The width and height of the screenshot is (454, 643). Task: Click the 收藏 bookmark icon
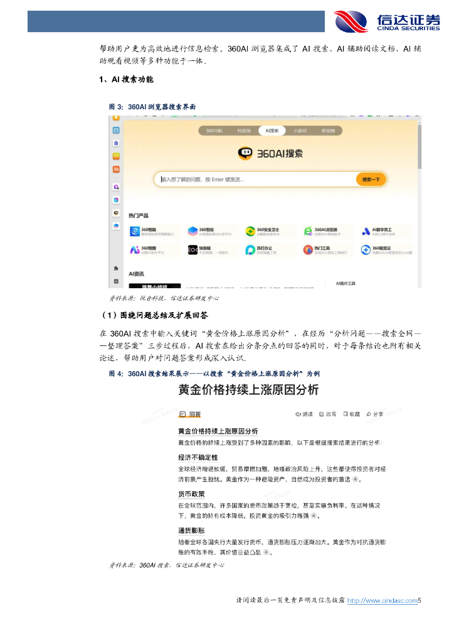(346, 414)
